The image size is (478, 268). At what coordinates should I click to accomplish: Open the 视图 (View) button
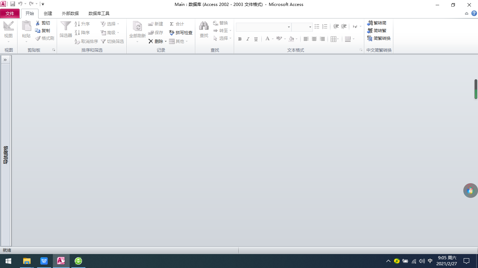pyautogui.click(x=8, y=32)
